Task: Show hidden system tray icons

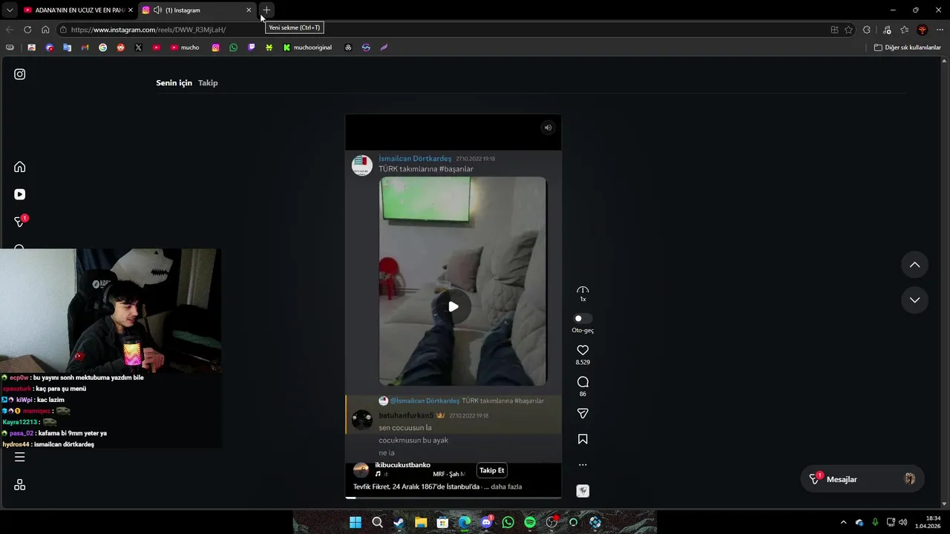Action: pyautogui.click(x=843, y=522)
